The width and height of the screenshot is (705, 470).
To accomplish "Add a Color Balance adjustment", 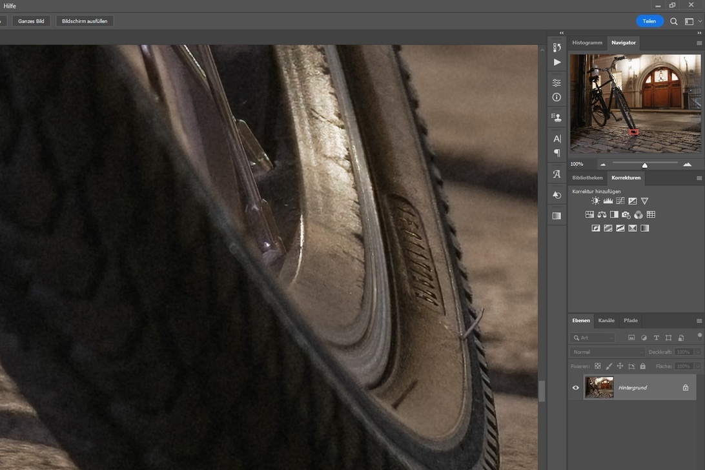I will pos(602,215).
